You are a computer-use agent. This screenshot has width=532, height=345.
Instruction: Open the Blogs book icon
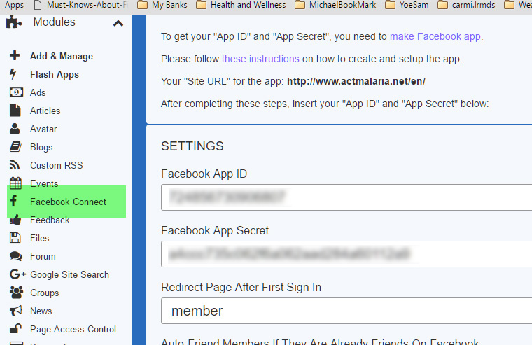(15, 147)
